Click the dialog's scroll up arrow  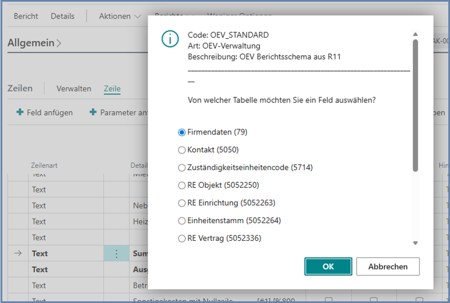[x=415, y=34]
